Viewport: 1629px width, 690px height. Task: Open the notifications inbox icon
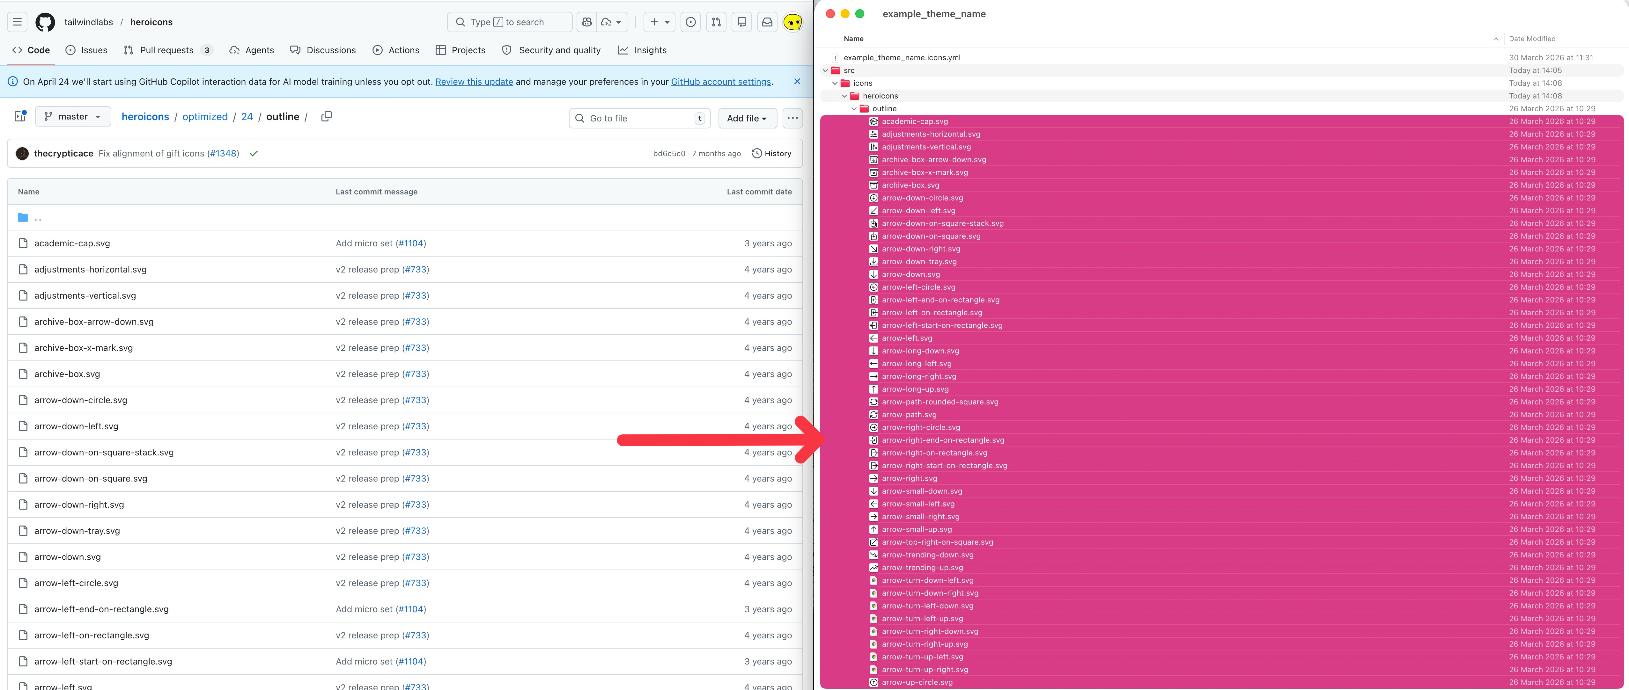(767, 22)
